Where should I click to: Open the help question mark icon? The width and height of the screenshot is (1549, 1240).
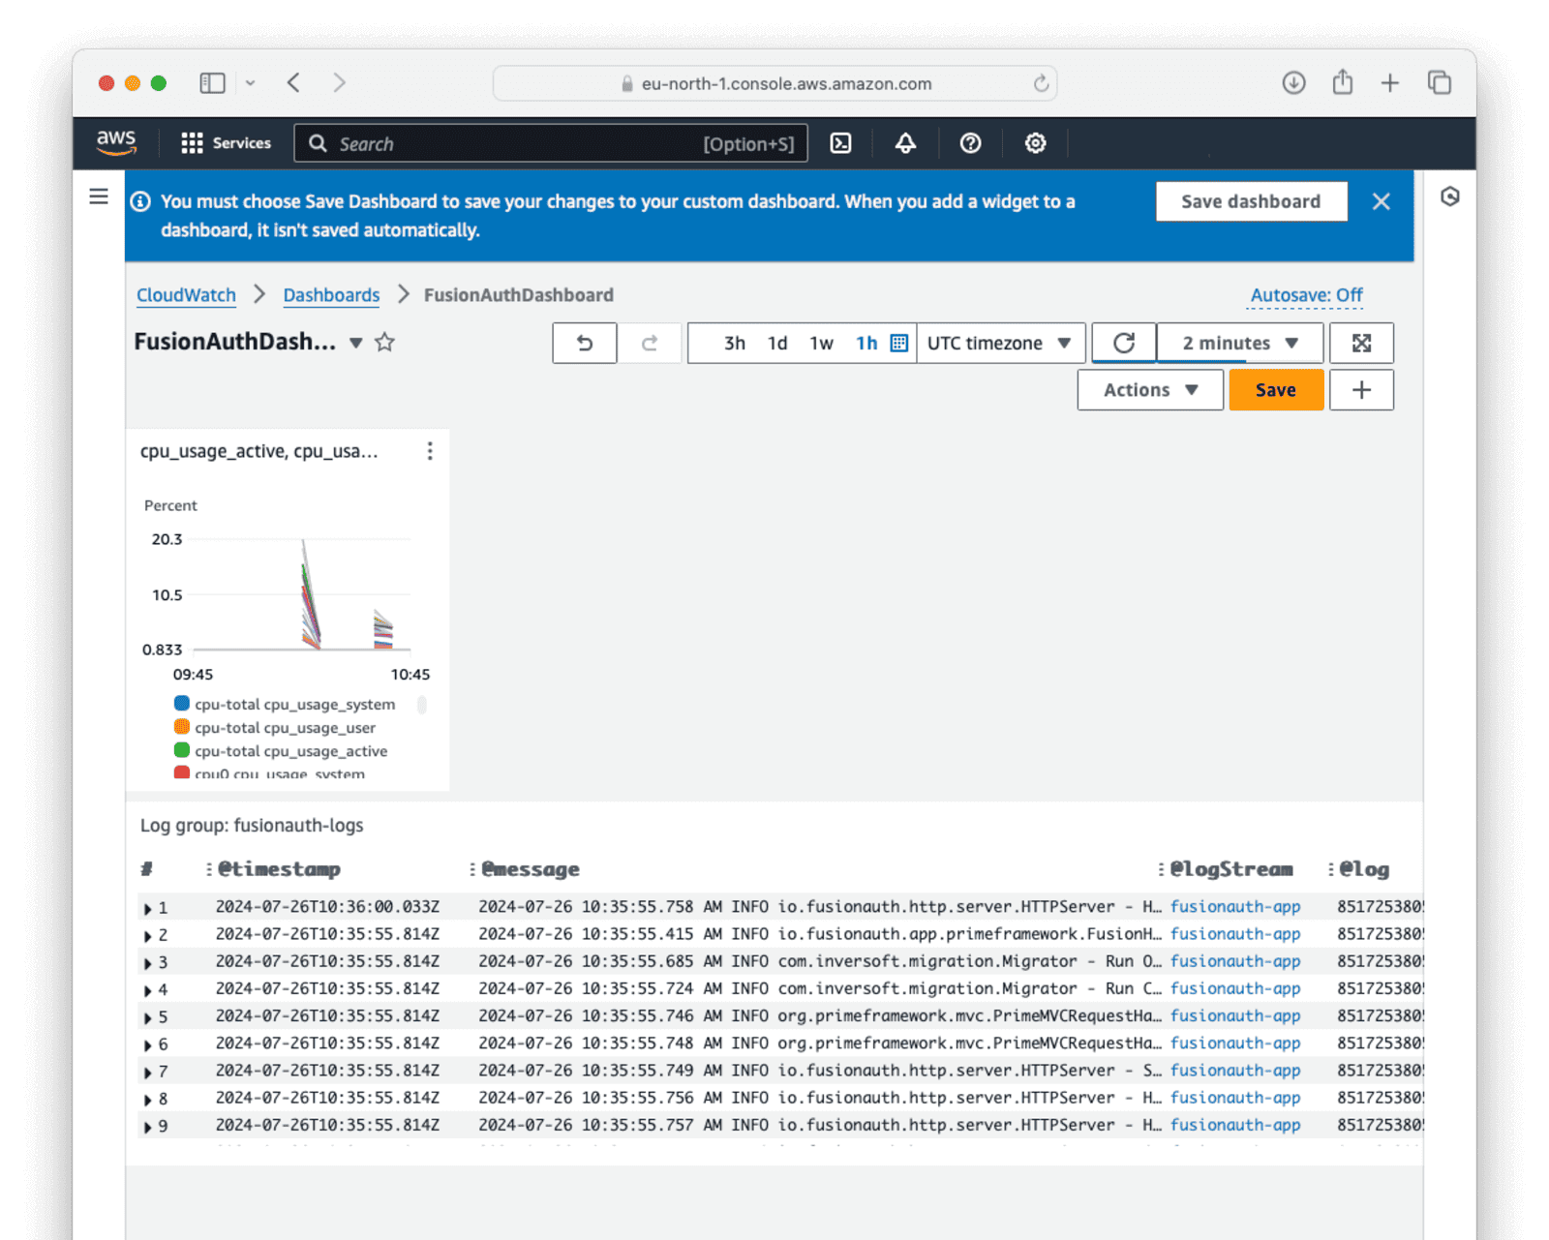click(x=970, y=143)
